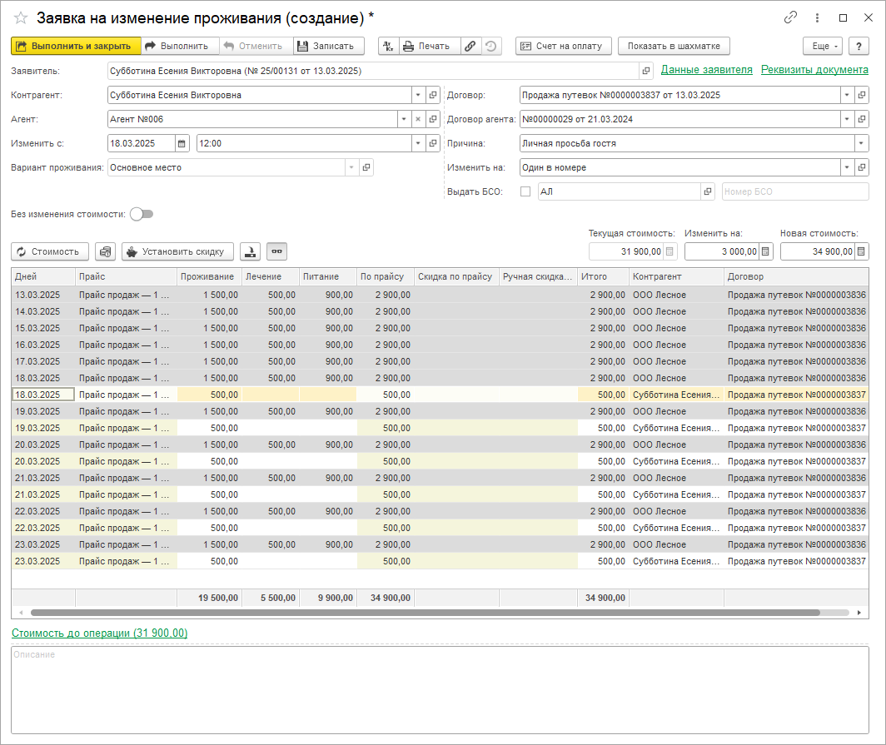This screenshot has height=745, width=886.
Task: Toggle the Без изменения стоимости switch
Action: (x=142, y=215)
